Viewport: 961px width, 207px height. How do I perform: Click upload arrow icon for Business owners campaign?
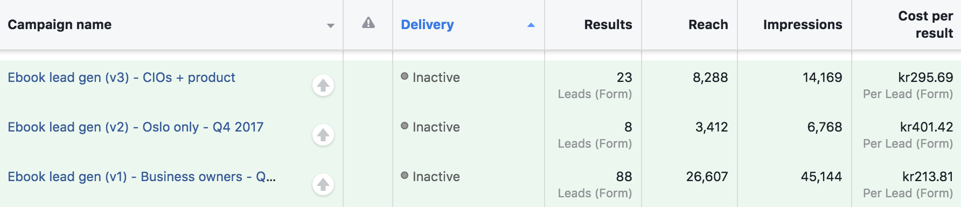[x=323, y=184]
